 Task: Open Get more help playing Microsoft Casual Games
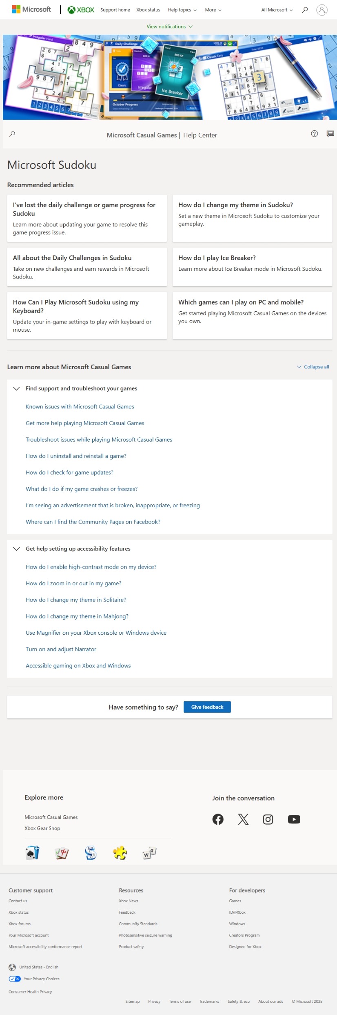tap(85, 423)
